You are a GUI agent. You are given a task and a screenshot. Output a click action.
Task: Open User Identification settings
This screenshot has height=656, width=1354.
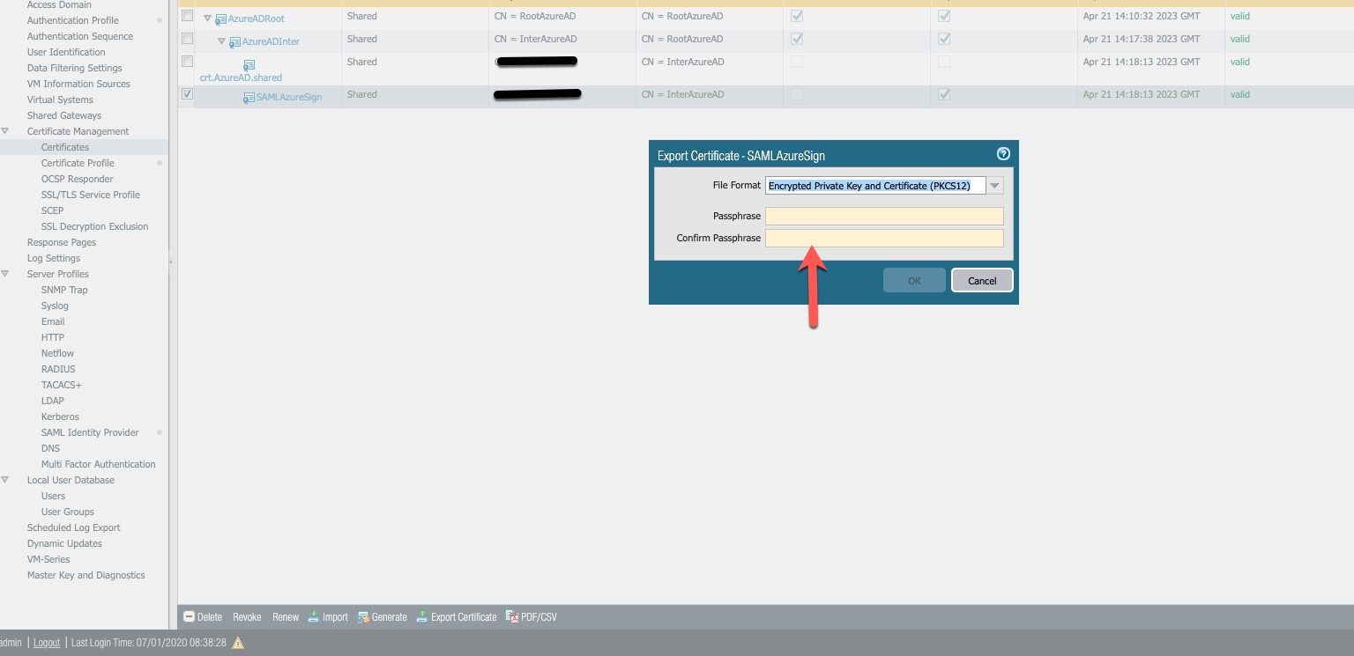[x=66, y=52]
